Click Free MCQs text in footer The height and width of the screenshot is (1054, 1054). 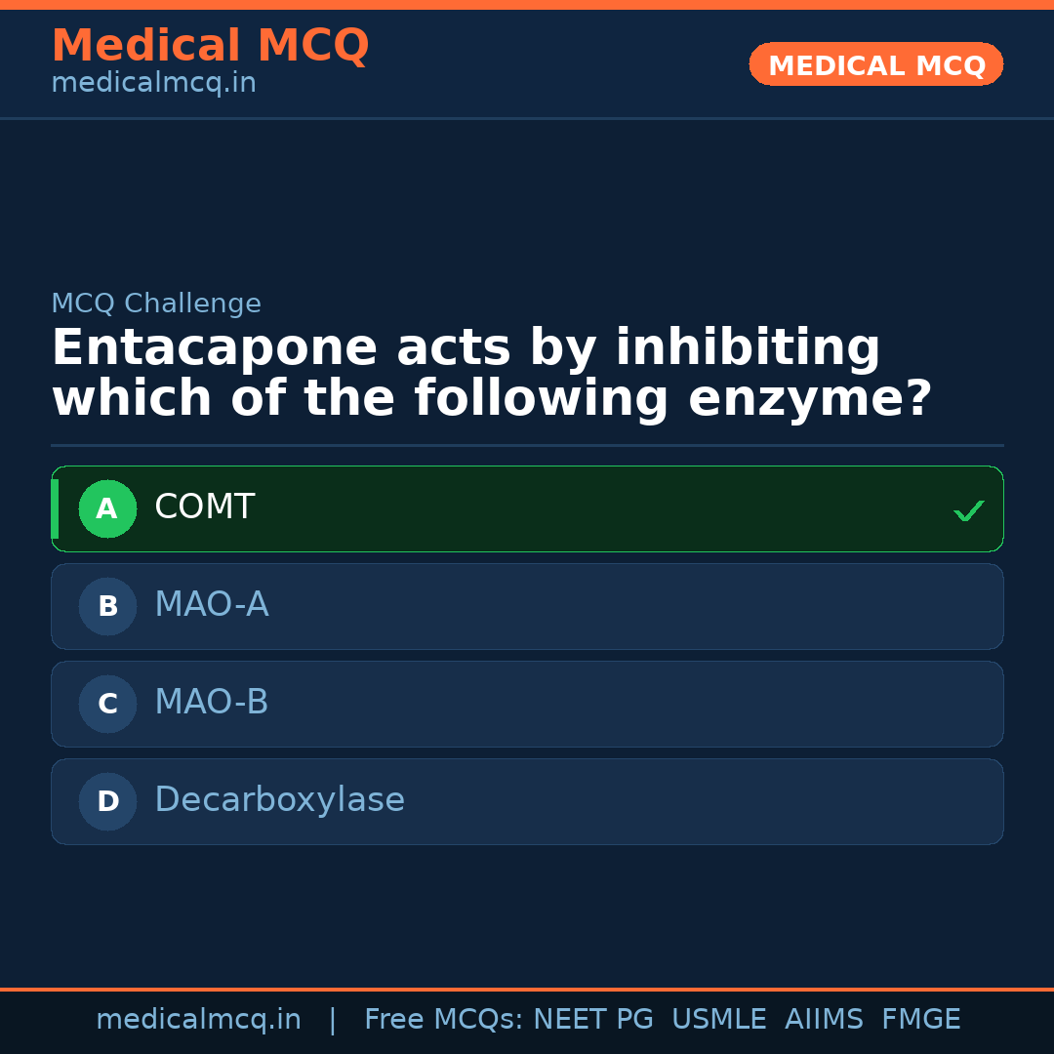[x=443, y=1020]
